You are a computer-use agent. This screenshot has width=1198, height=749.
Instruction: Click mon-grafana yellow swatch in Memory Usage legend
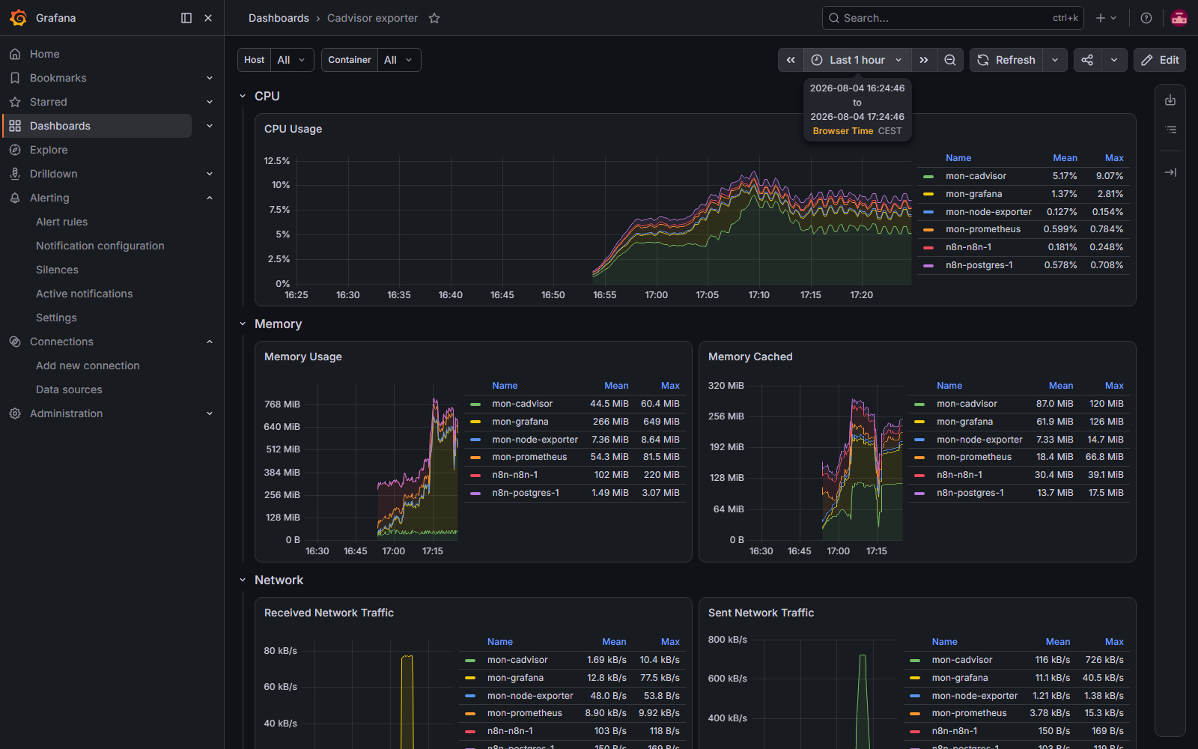pos(475,422)
